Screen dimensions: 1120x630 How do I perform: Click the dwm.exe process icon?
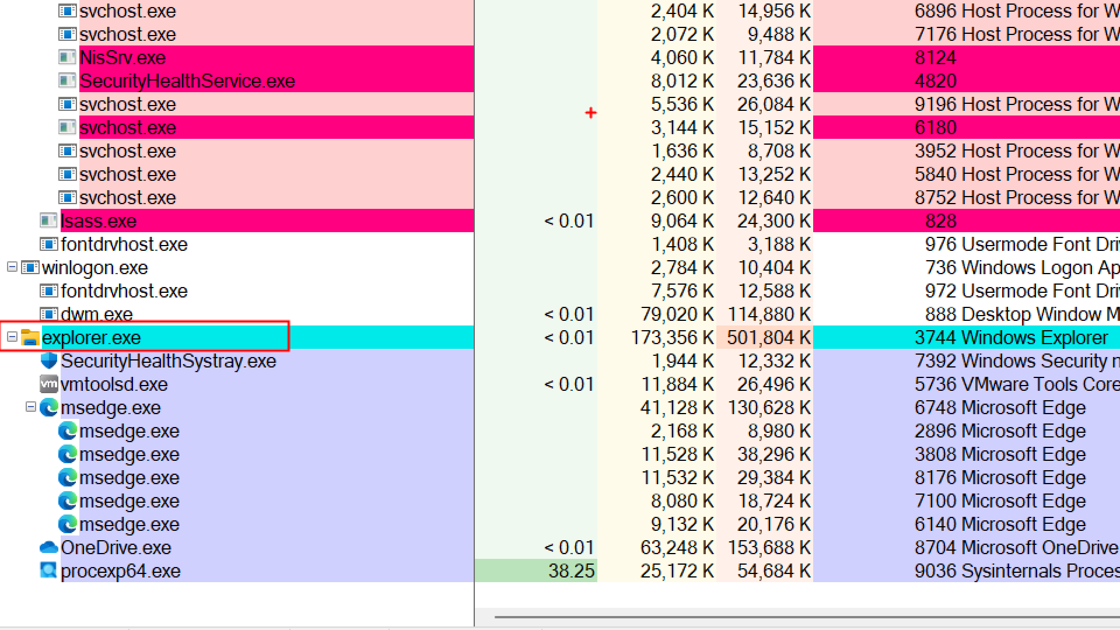pos(48,314)
